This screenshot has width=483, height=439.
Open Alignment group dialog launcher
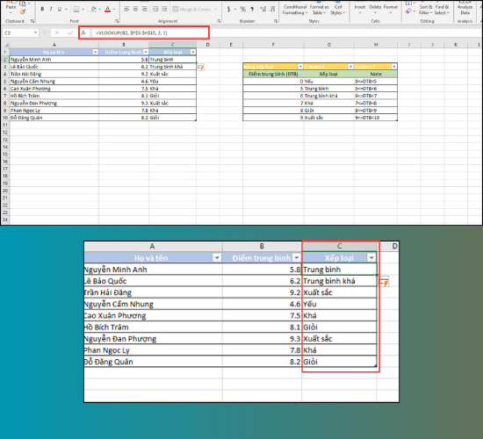pyautogui.click(x=219, y=21)
